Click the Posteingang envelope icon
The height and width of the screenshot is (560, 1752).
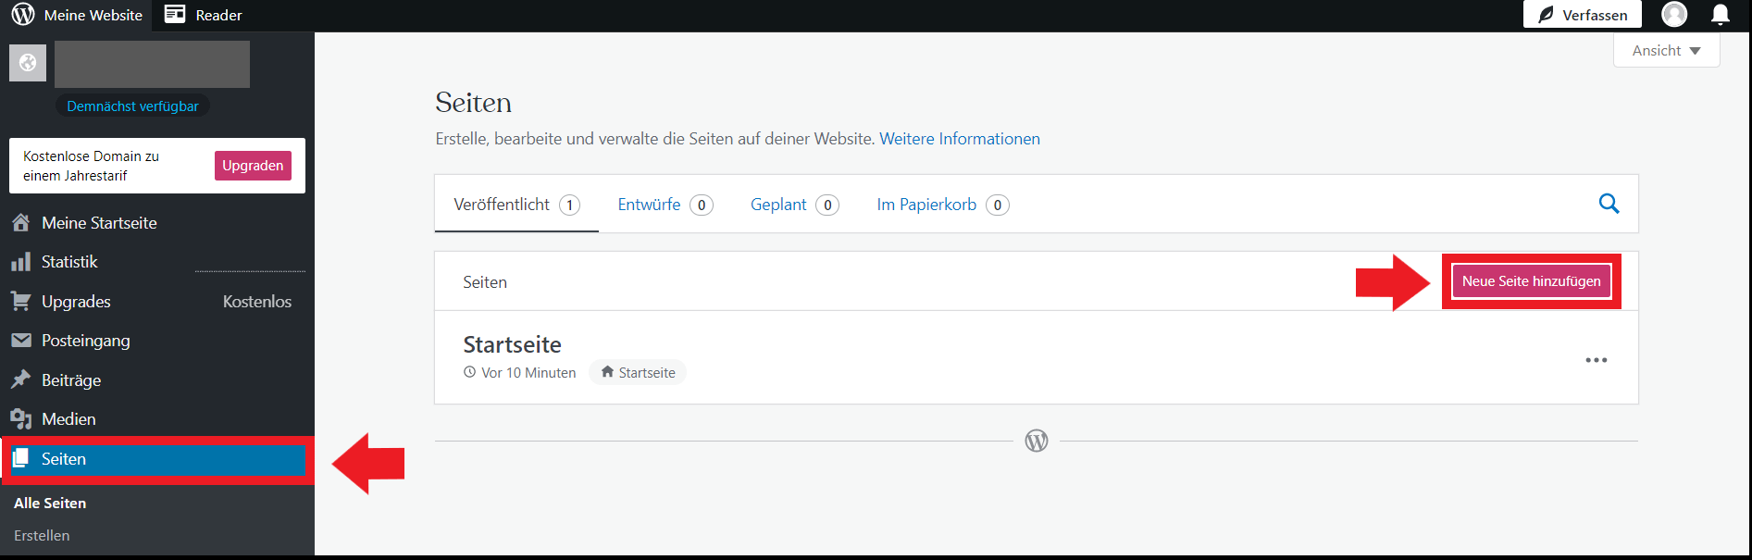20,341
